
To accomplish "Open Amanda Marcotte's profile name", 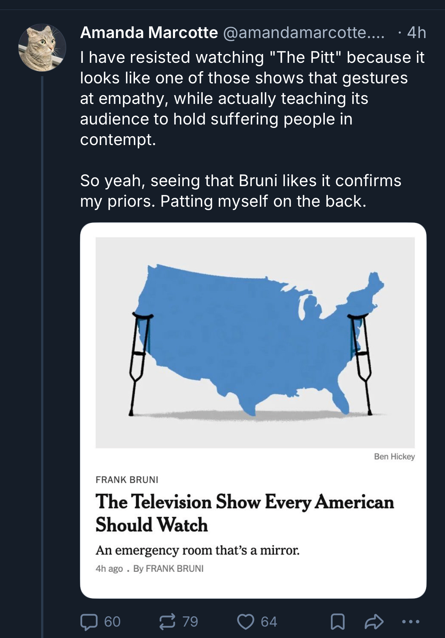I will click(149, 33).
